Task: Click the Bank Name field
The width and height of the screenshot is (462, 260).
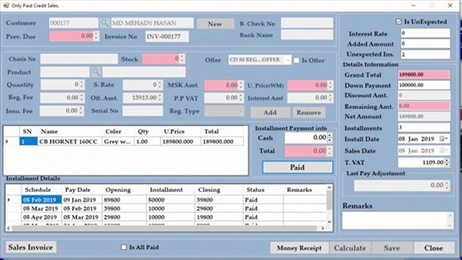Action: click(x=307, y=35)
